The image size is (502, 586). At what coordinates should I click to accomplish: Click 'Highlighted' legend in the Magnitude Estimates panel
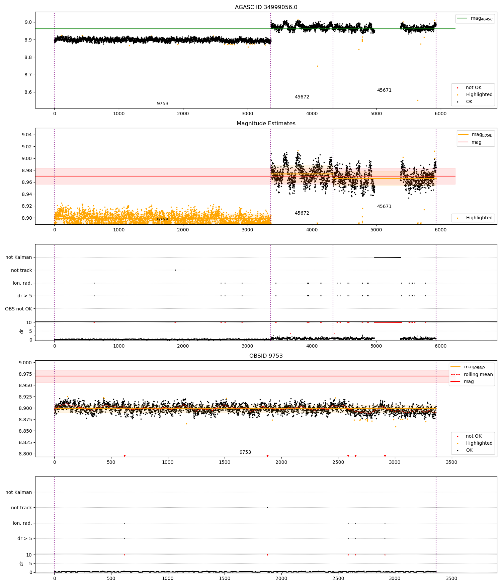pos(479,218)
